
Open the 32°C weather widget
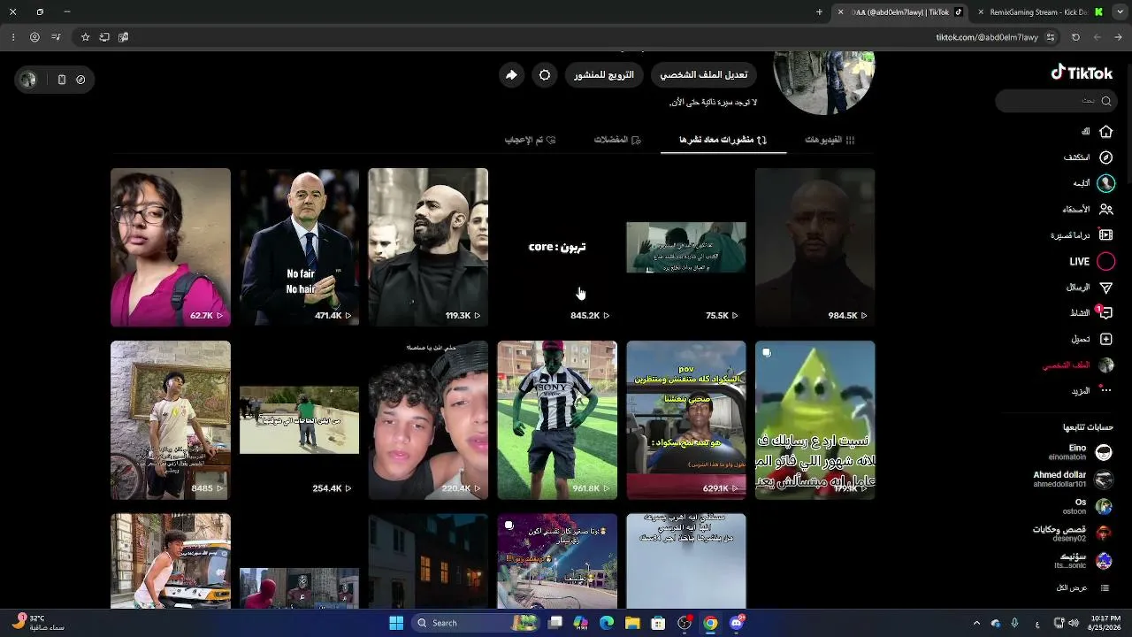(x=37, y=623)
